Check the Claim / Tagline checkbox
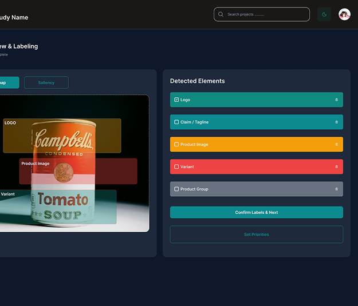This screenshot has height=306, width=358. click(x=176, y=122)
